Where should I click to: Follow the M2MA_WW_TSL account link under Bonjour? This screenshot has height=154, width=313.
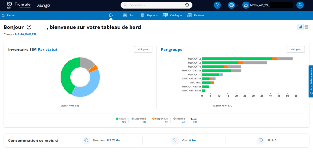[26, 34]
